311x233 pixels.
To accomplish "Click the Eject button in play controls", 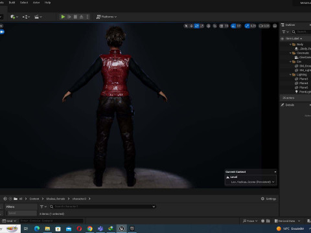I will tap(82, 17).
